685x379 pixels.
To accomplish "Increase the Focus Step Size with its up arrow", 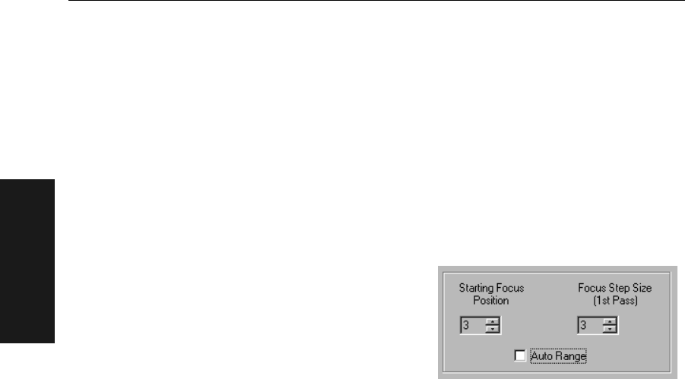I will (x=610, y=322).
